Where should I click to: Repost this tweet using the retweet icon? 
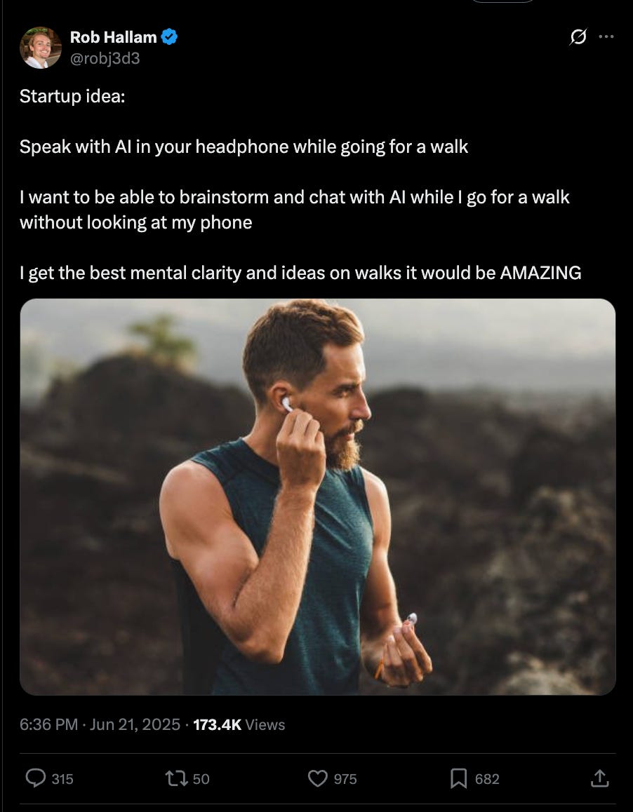pyautogui.click(x=176, y=778)
